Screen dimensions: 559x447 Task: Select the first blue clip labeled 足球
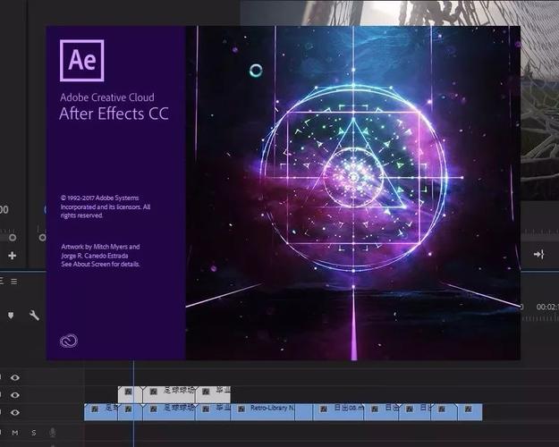click(x=101, y=412)
